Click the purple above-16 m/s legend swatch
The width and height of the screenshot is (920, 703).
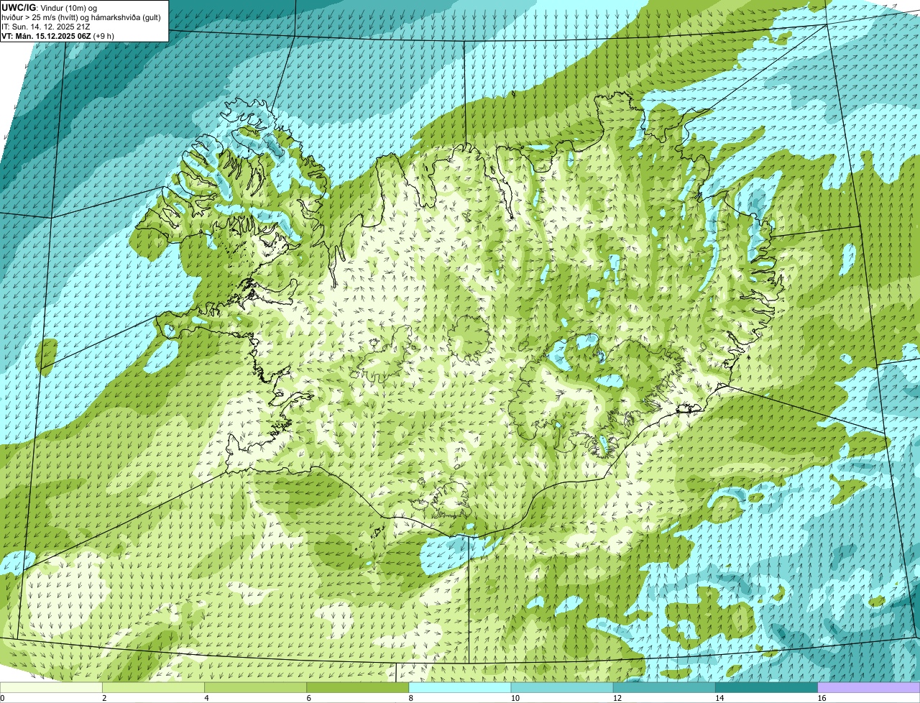click(x=868, y=688)
